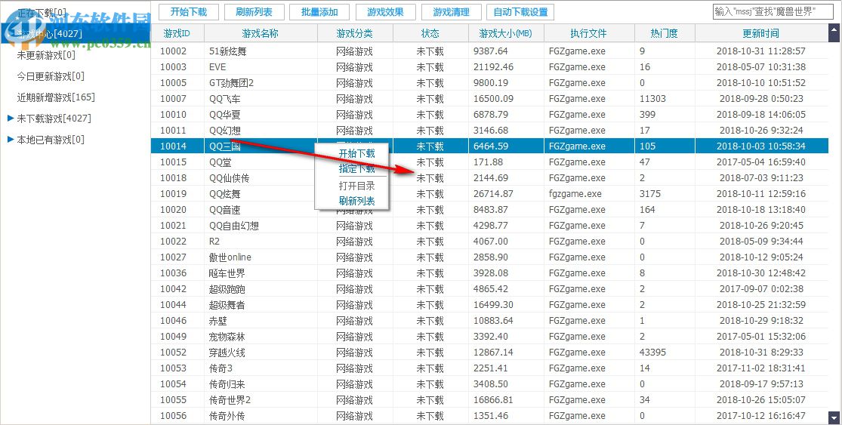Select the 传奇归来 row
This screenshot has width=842, height=425.
[x=489, y=384]
